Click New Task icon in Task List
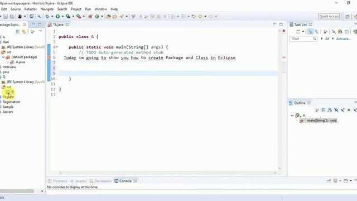 (298, 32)
